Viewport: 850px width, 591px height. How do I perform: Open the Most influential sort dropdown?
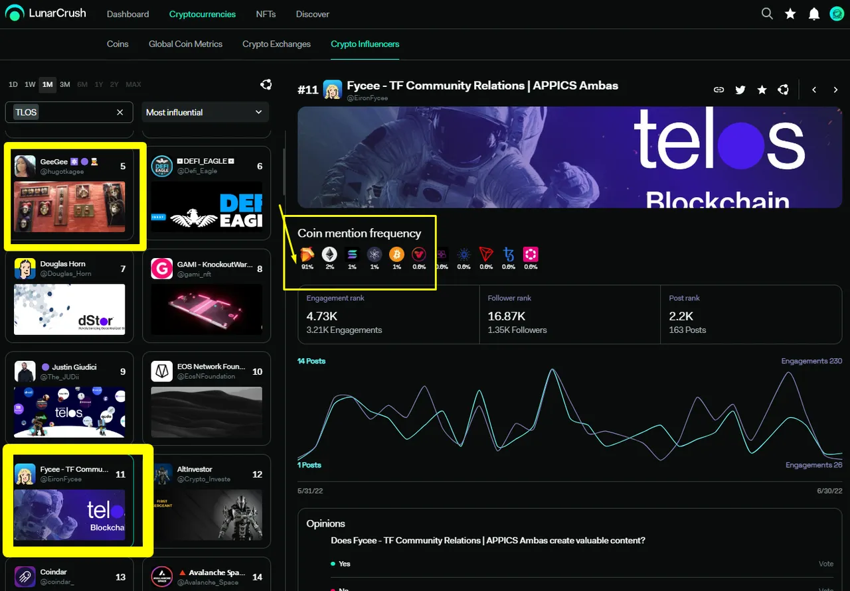(205, 112)
